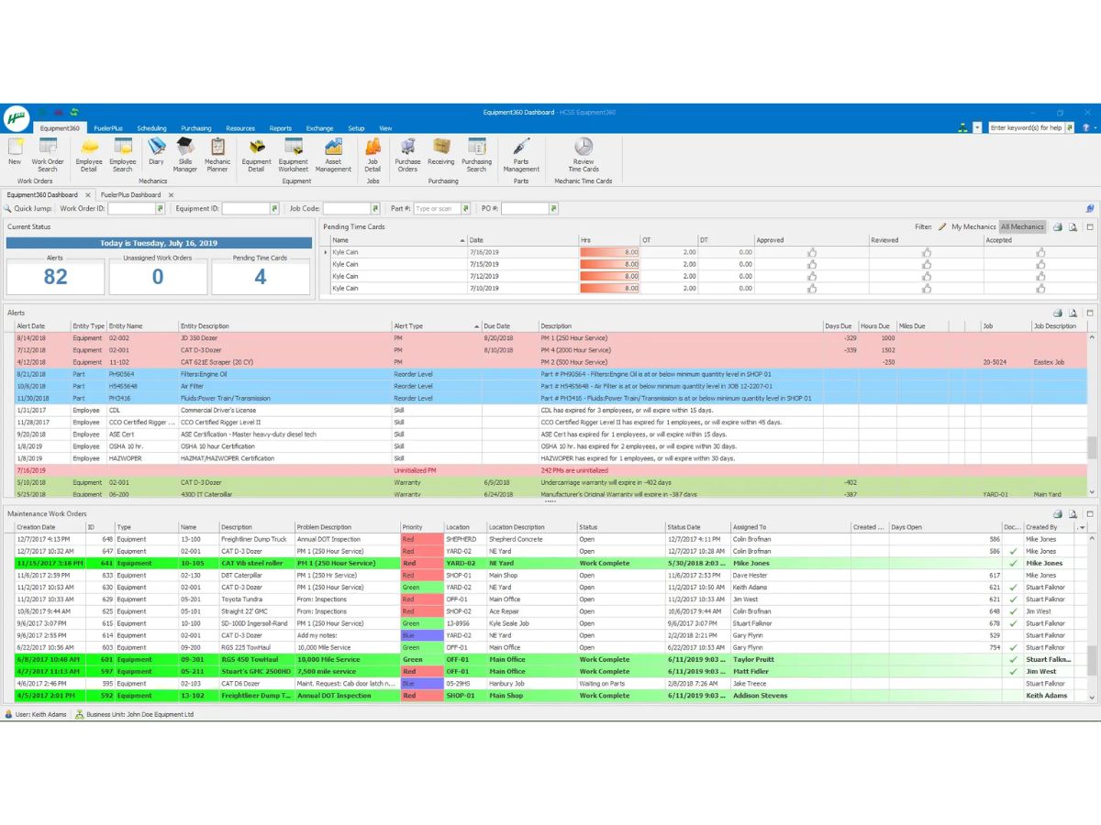Open Equipment Worksheet
The width and height of the screenshot is (1101, 825).
tap(294, 154)
